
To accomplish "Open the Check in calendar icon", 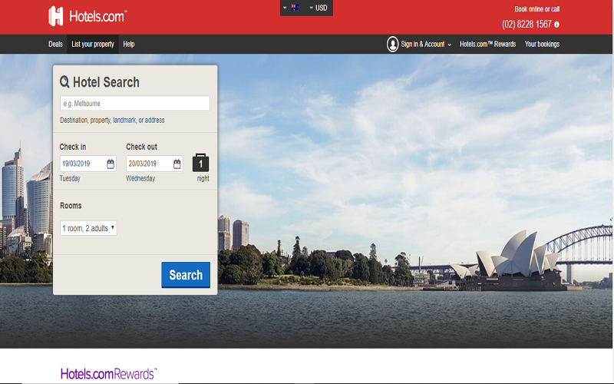I will 111,164.
